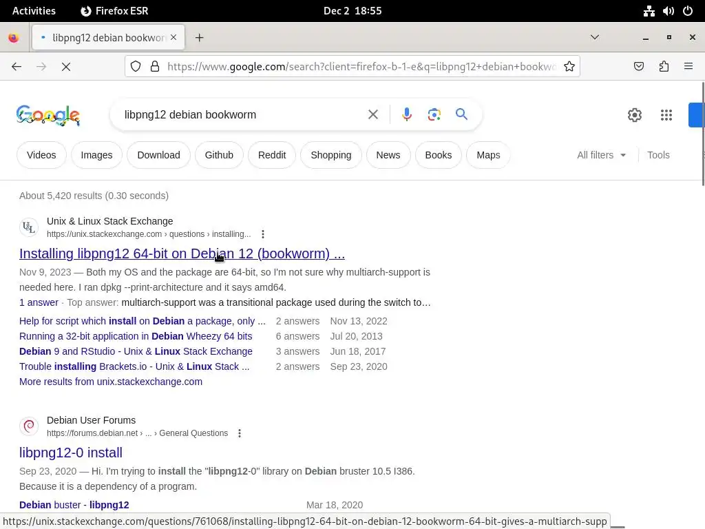705x529 pixels.
Task: Switch to Books results
Action: click(x=439, y=155)
